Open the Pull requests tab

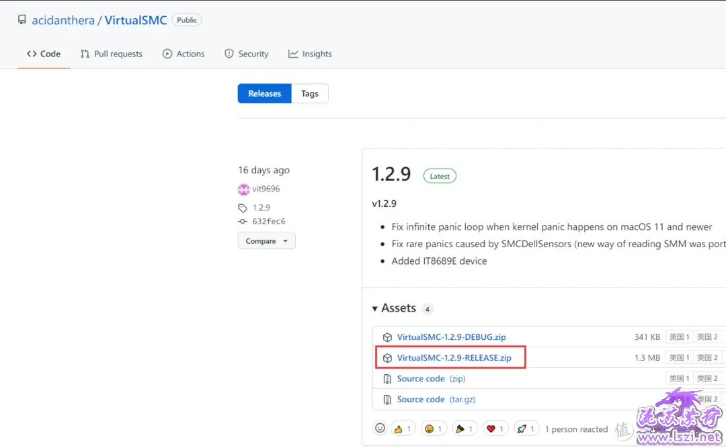(x=112, y=54)
